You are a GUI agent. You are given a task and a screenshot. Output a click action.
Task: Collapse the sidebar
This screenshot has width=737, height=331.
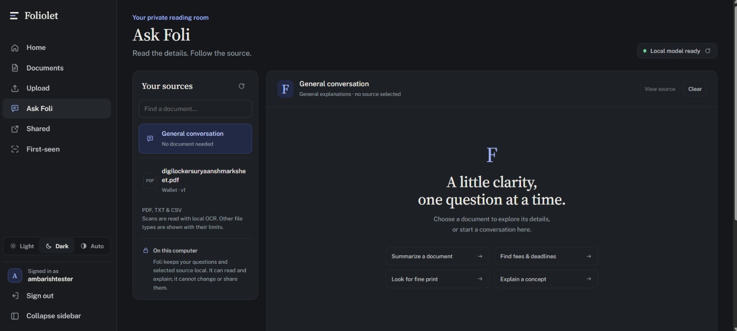point(57,316)
